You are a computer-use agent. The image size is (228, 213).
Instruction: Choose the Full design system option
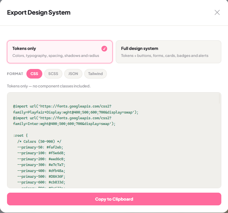169,52
